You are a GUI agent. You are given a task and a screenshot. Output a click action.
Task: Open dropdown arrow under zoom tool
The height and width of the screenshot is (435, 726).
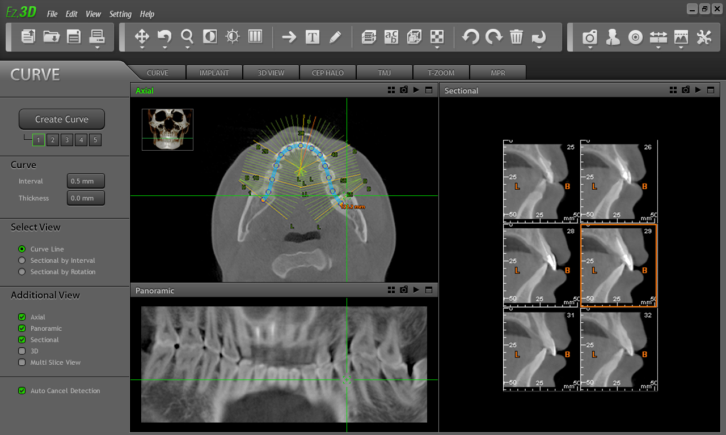pos(187,48)
